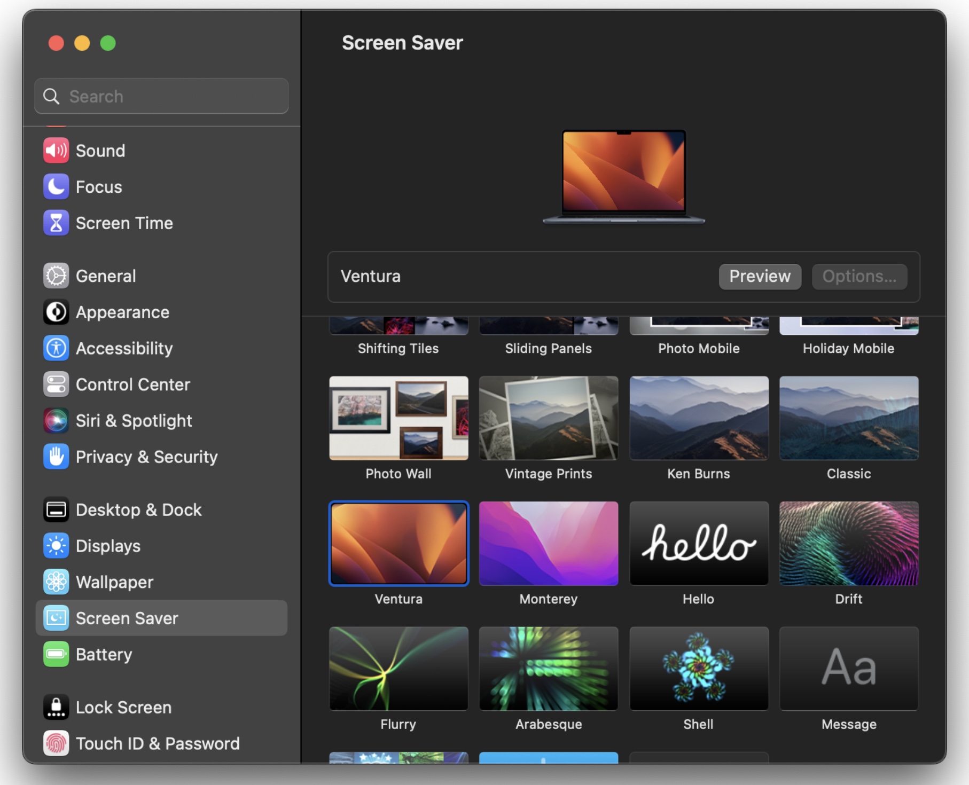Screen dimensions: 969x785
Task: Close the System Settings window
Action: 56,43
